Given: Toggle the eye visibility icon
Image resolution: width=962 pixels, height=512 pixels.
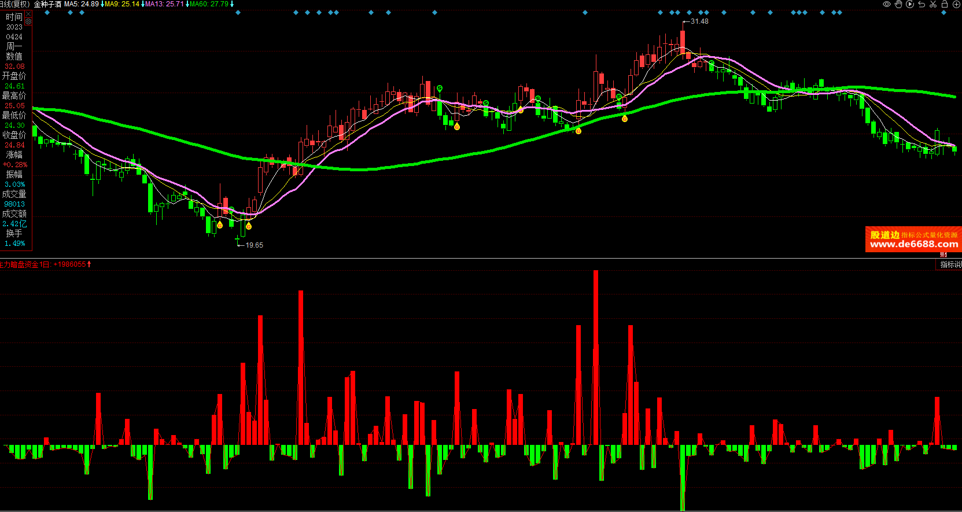Looking at the screenshot, I should pos(886,4).
